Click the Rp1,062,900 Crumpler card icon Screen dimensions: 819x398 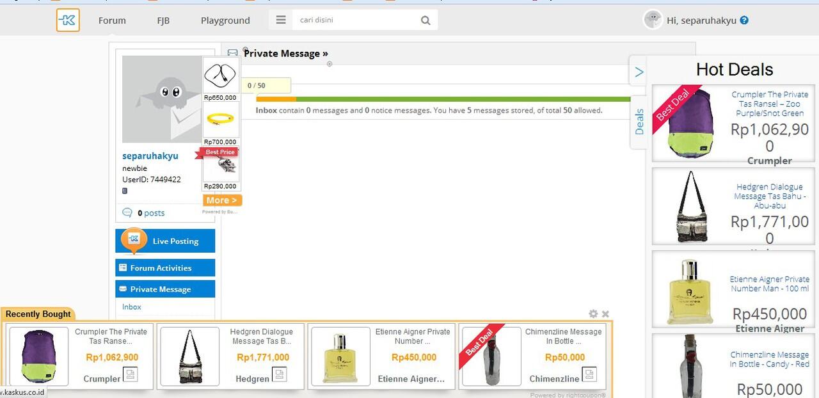(x=131, y=374)
